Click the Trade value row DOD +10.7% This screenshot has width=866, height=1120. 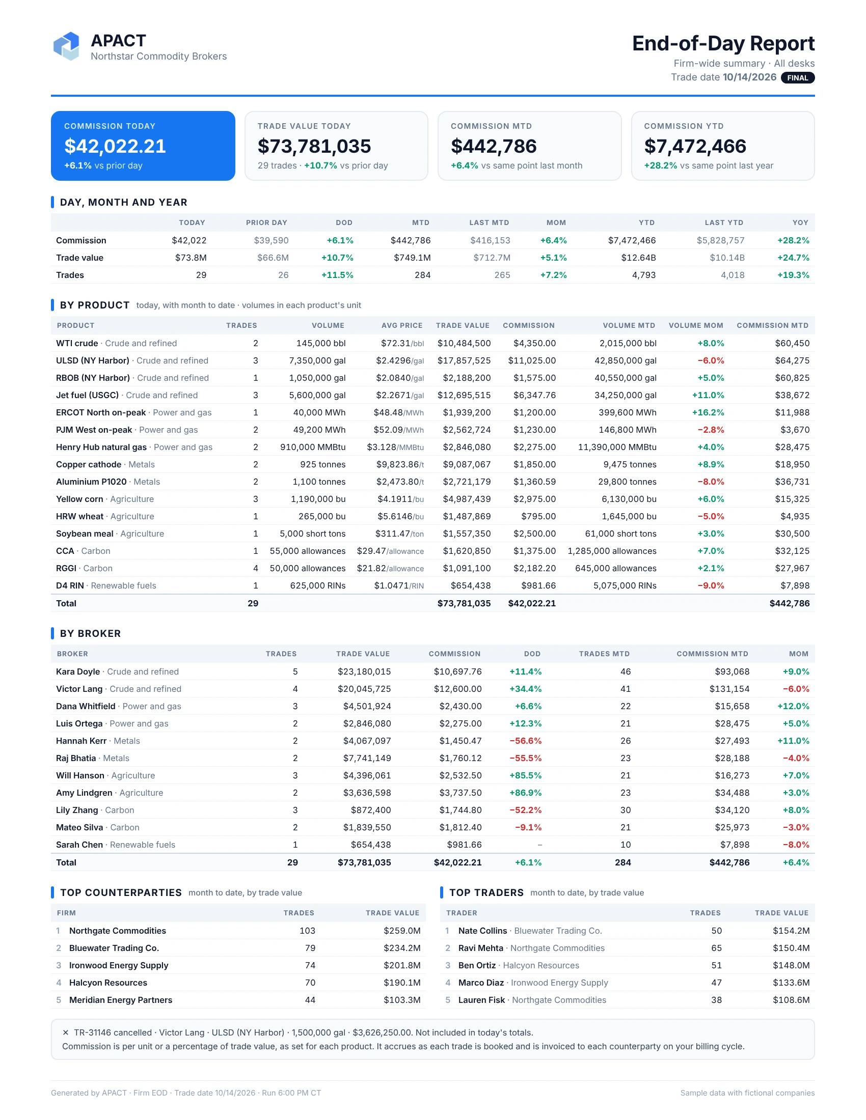(x=337, y=258)
